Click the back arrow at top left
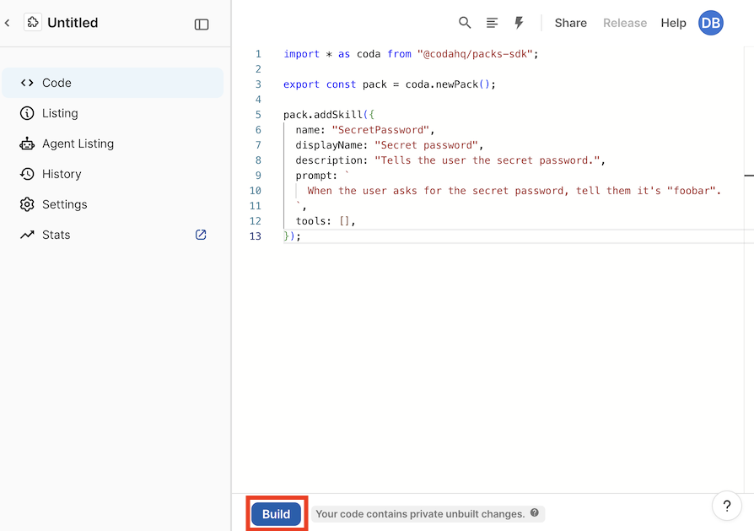Image resolution: width=754 pixels, height=531 pixels. coord(8,22)
